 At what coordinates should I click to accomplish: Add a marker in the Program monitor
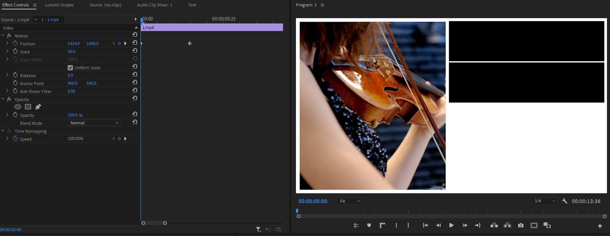pos(369,225)
